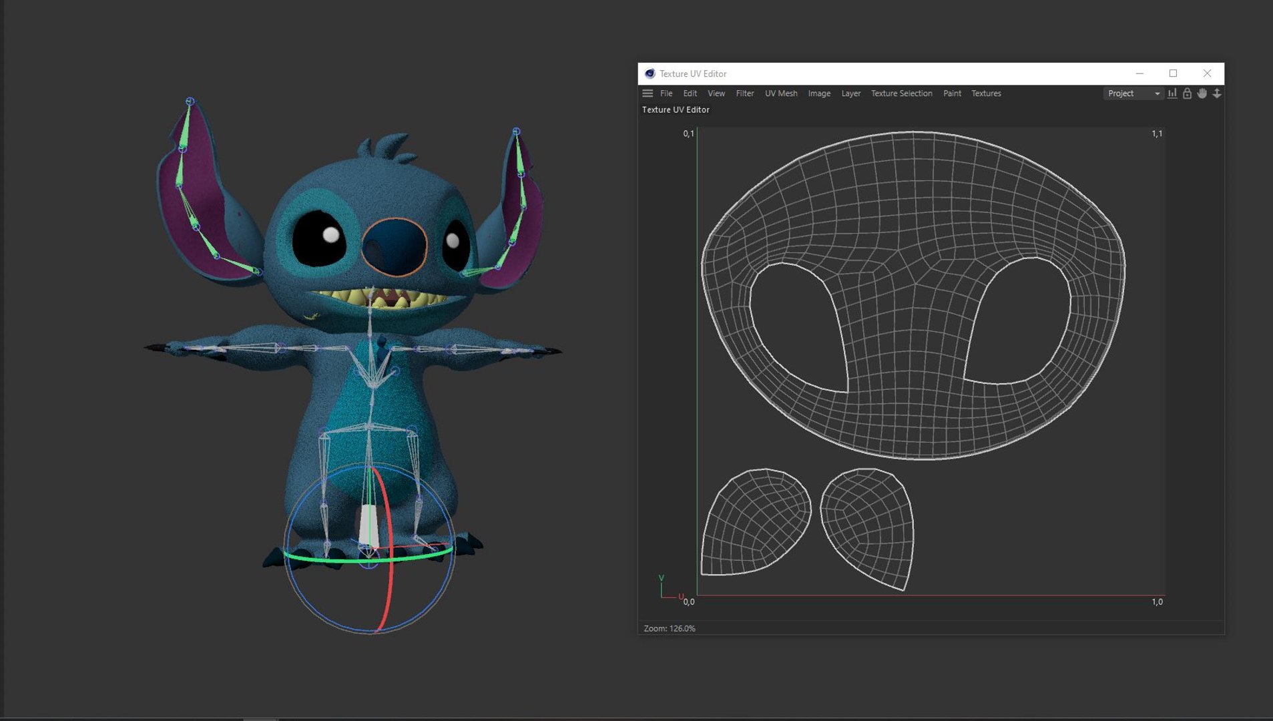Viewport: 1273px width, 721px height.
Task: Open the Project dropdown
Action: (x=1133, y=93)
